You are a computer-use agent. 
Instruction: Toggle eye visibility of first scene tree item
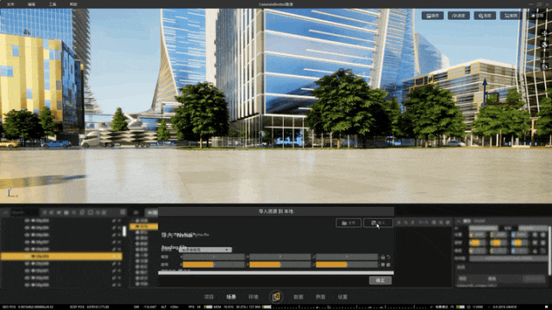pyautogui.click(x=27, y=220)
